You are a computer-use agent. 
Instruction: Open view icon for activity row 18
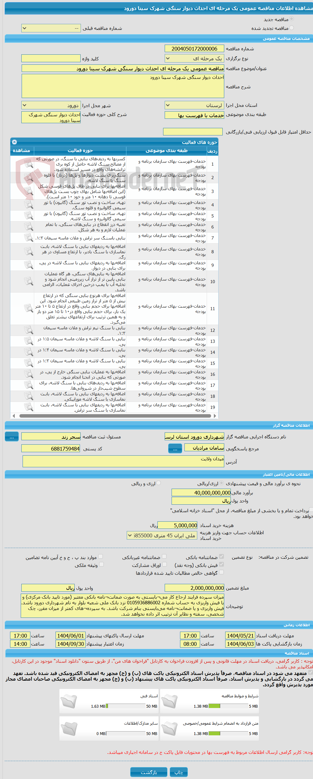[x=29, y=396]
